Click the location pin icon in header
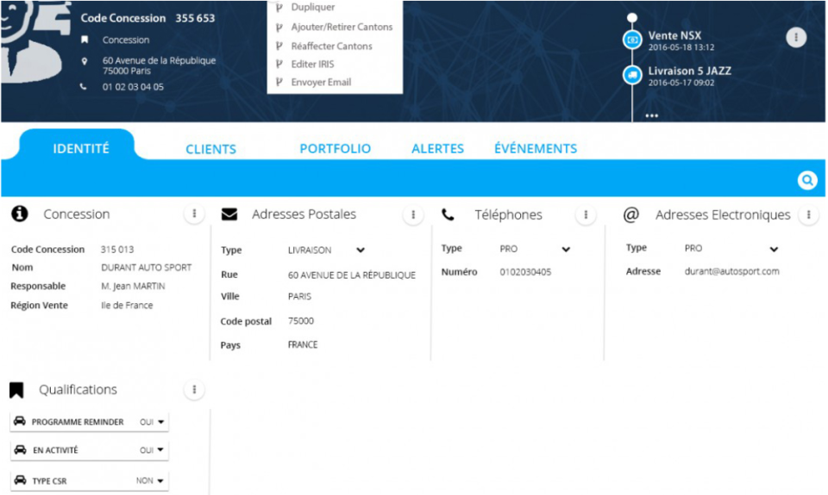Viewport: 828px width, 495px height. click(85, 61)
